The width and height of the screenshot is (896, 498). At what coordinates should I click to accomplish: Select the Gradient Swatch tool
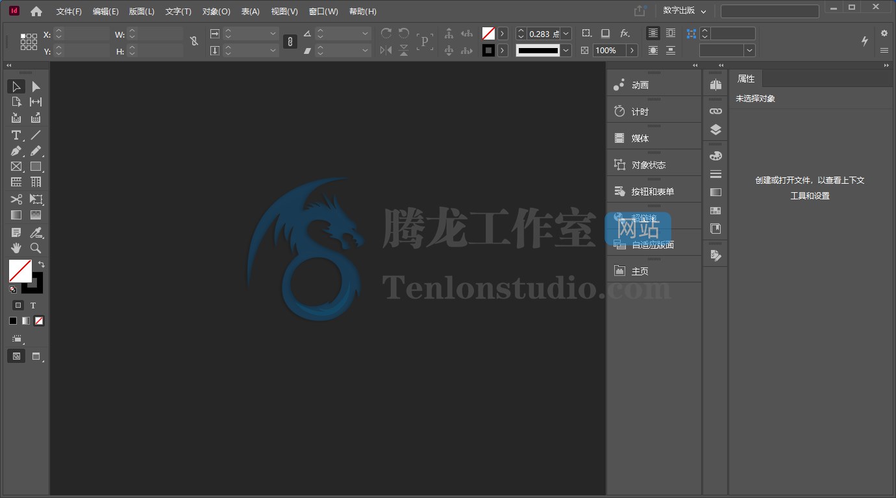[16, 215]
